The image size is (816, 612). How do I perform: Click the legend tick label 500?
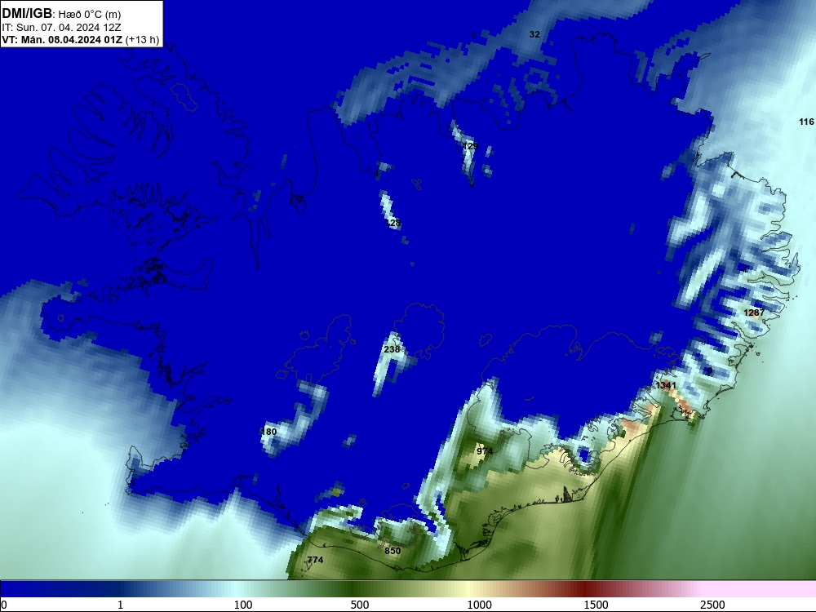(x=360, y=605)
